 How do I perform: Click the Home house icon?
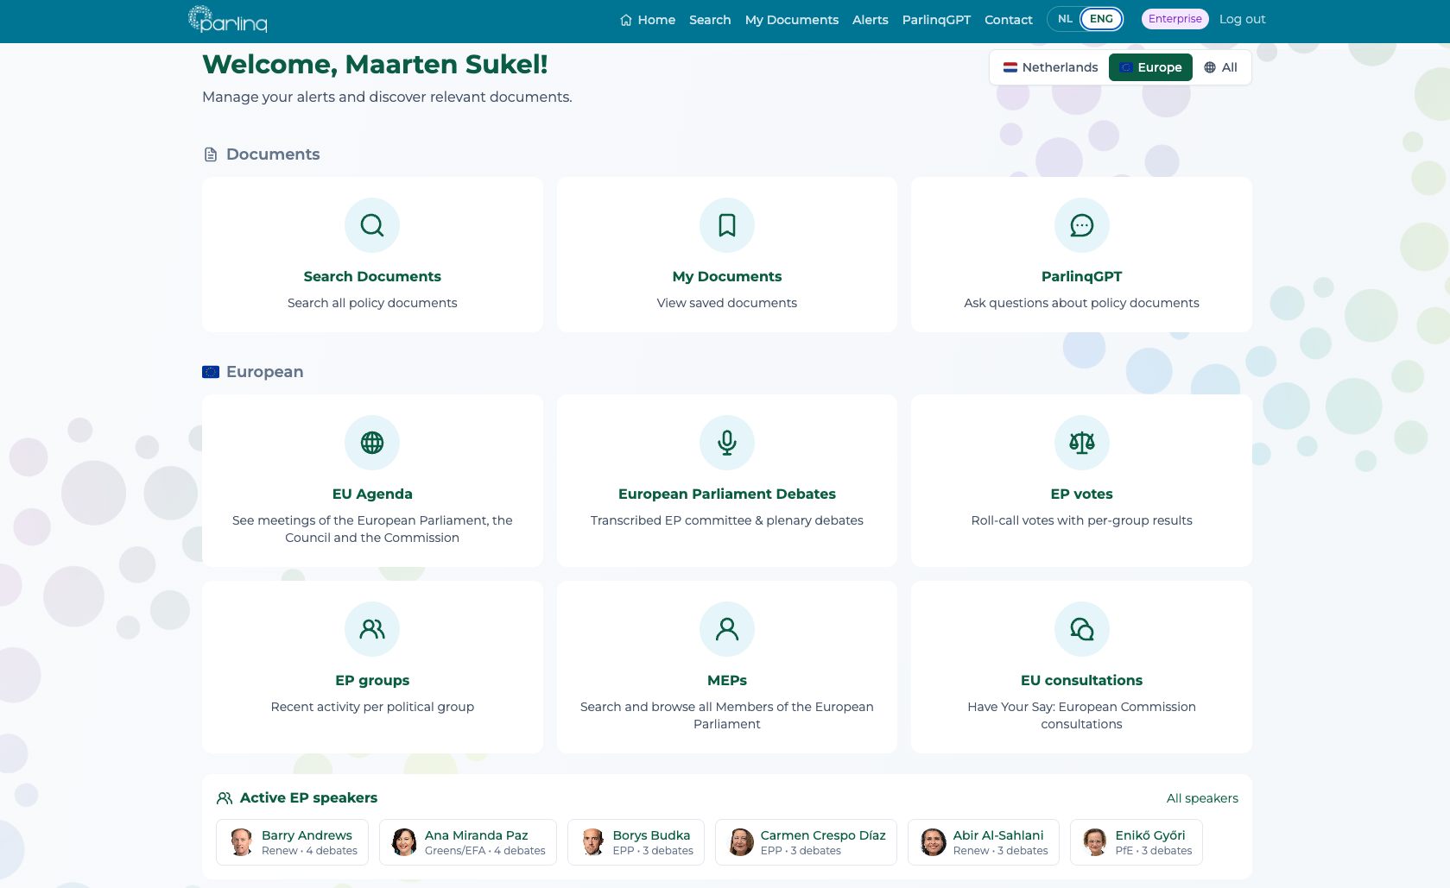626,20
